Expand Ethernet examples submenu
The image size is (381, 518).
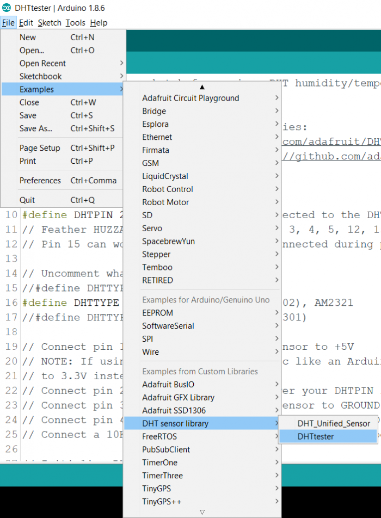tap(202, 137)
